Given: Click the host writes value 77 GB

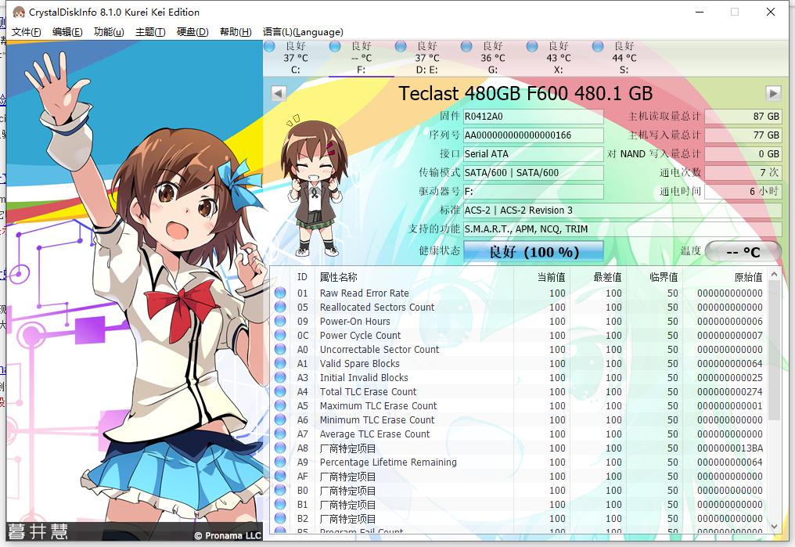Looking at the screenshot, I should tap(743, 135).
